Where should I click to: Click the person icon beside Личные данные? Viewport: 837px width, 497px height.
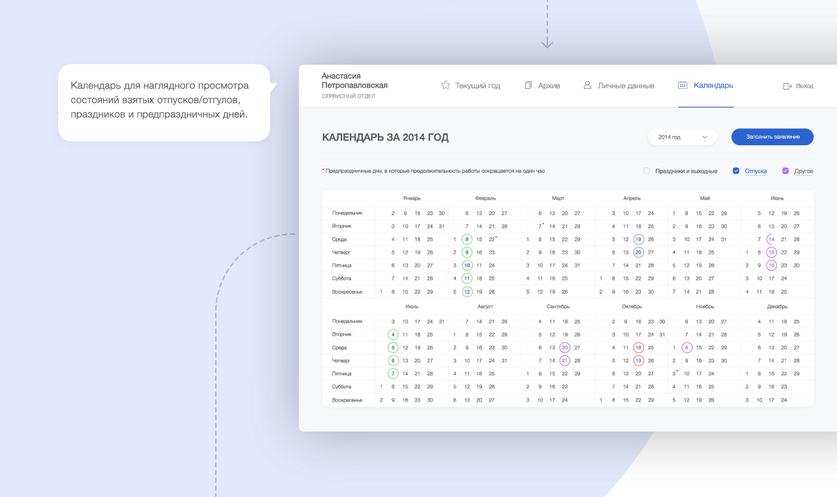point(587,85)
